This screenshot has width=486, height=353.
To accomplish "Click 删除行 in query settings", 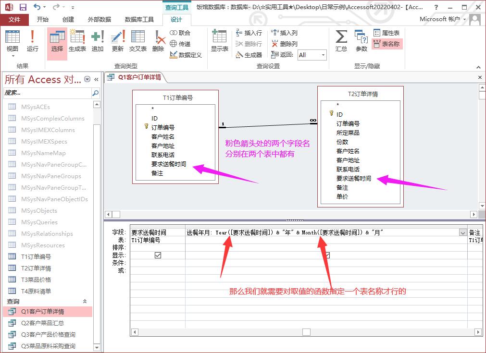I will click(x=249, y=44).
